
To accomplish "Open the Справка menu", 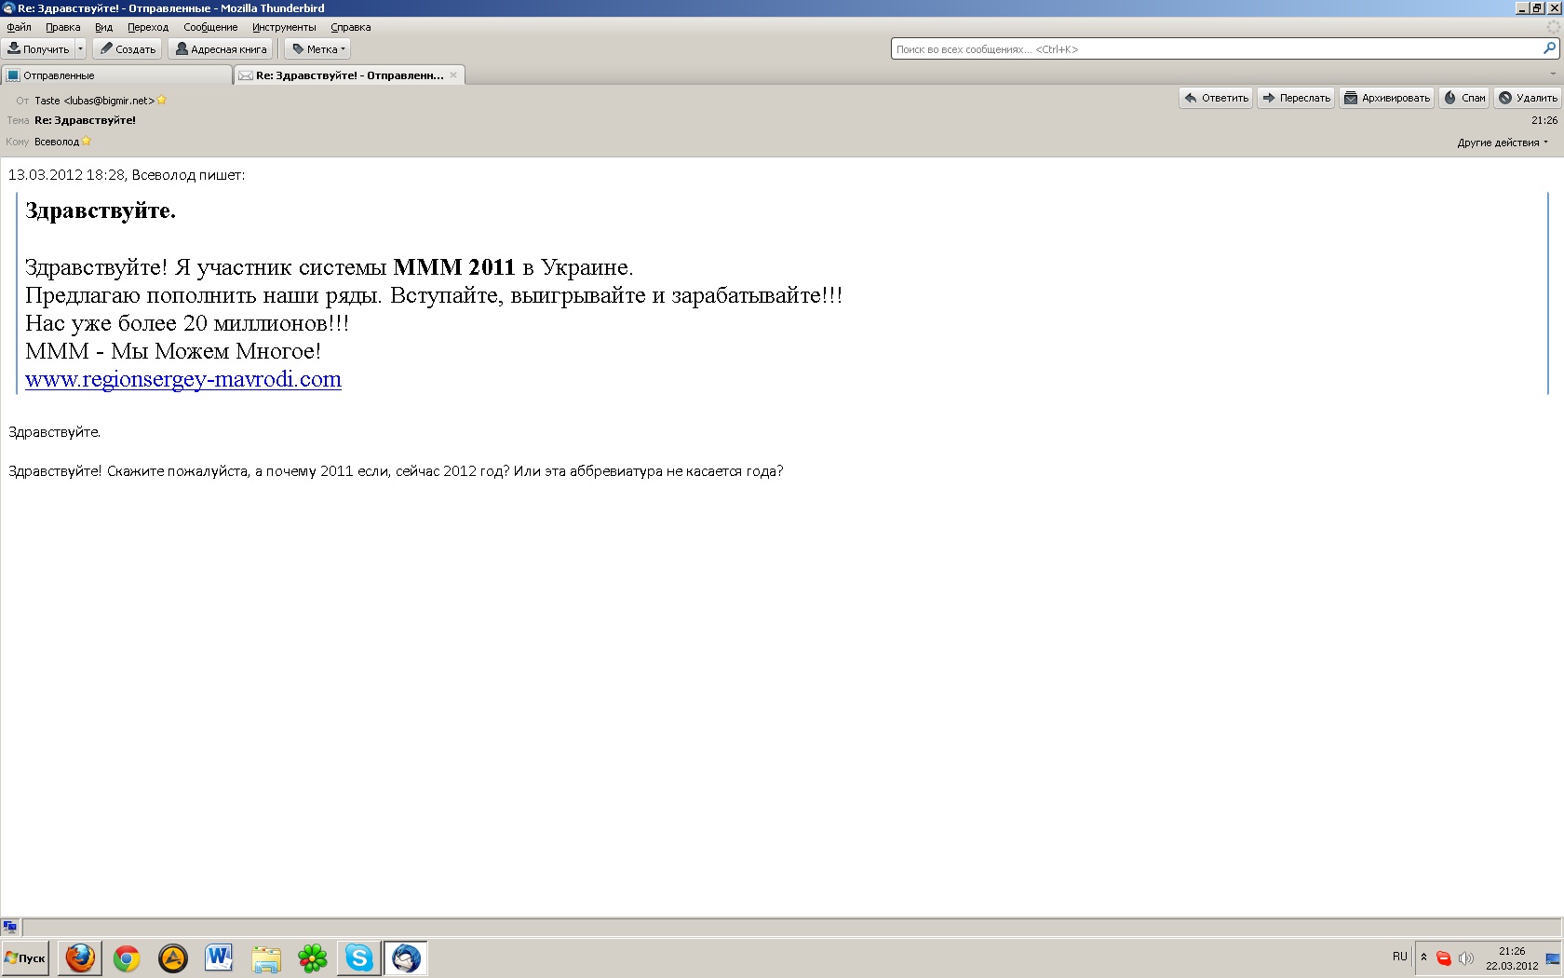I will coord(350,27).
